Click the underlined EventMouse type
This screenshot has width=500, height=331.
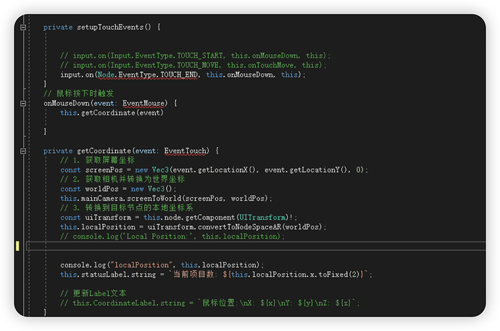click(x=143, y=104)
